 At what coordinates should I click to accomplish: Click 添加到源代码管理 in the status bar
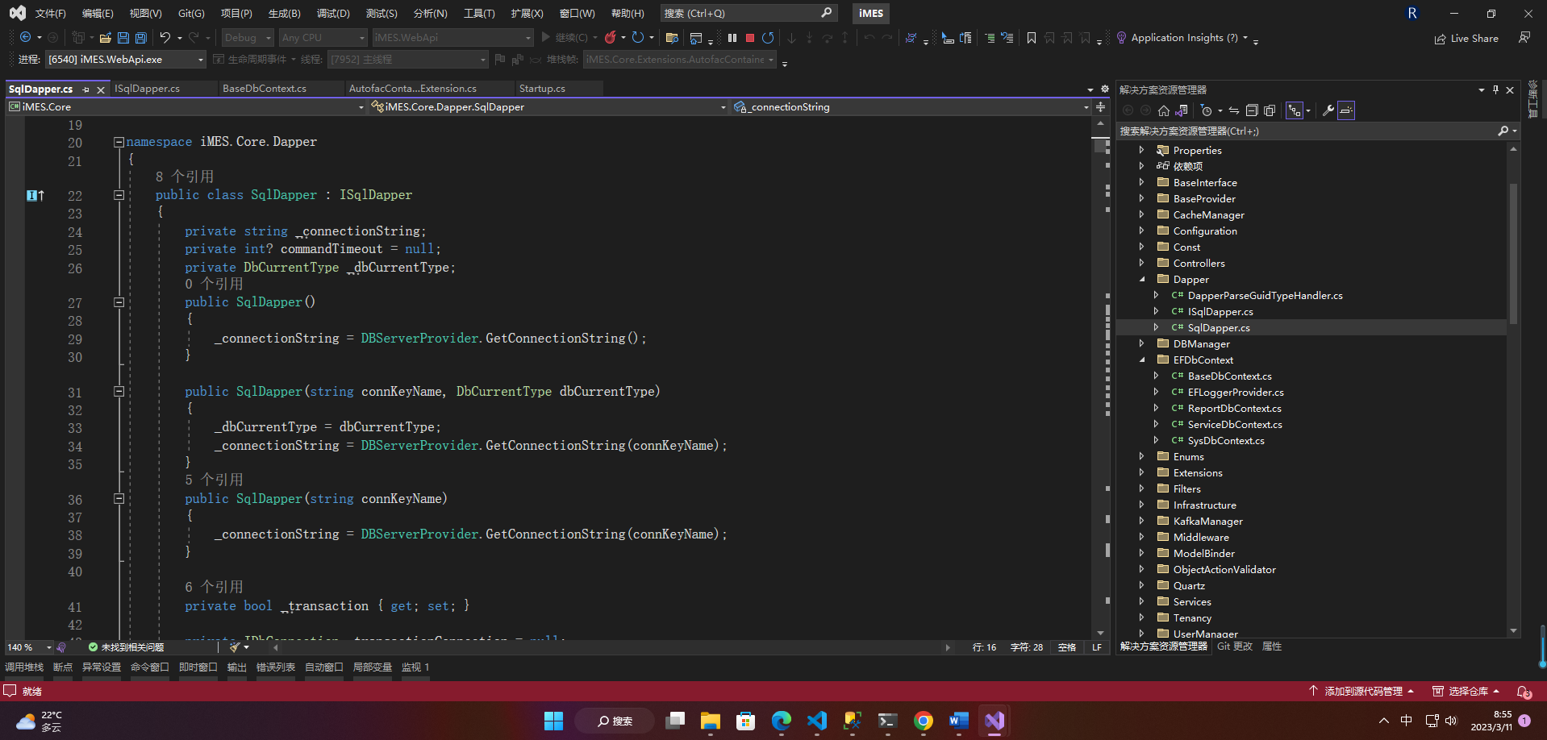tap(1362, 691)
